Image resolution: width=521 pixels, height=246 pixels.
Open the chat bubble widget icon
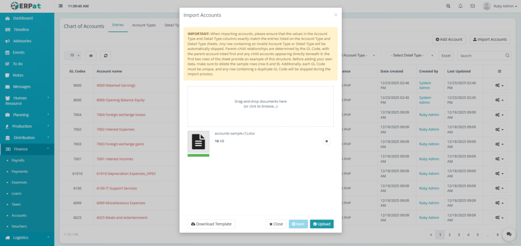[508, 234]
